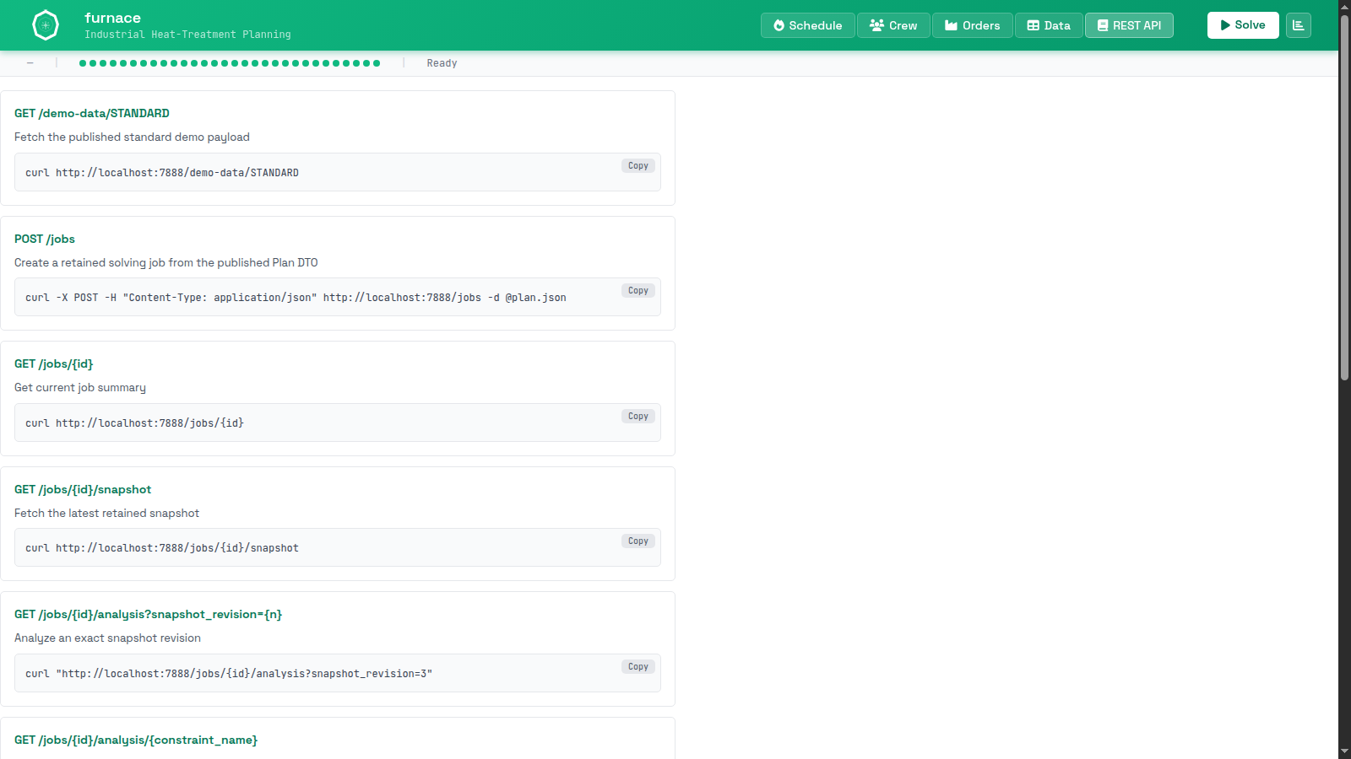Image resolution: width=1351 pixels, height=759 pixels.
Task: Click the curl analysis?snapshot_revision=3 code text
Action: coord(229,674)
